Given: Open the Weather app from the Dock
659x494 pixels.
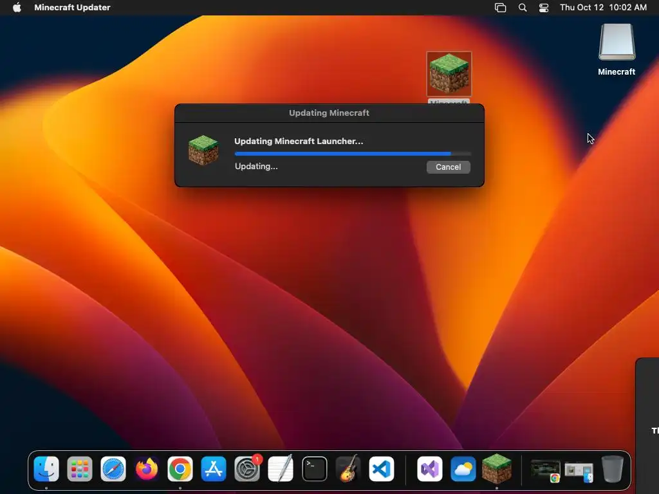Looking at the screenshot, I should [x=463, y=469].
